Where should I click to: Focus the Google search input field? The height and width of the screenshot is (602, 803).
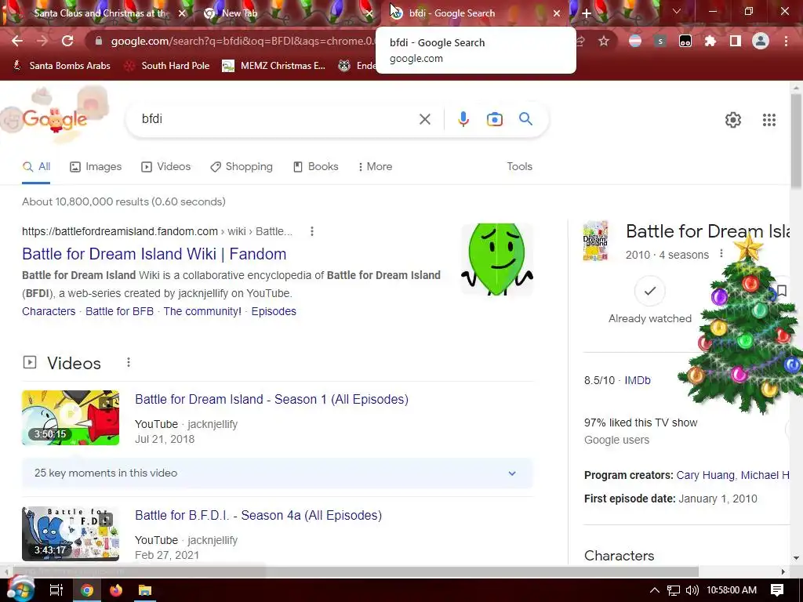click(x=277, y=119)
